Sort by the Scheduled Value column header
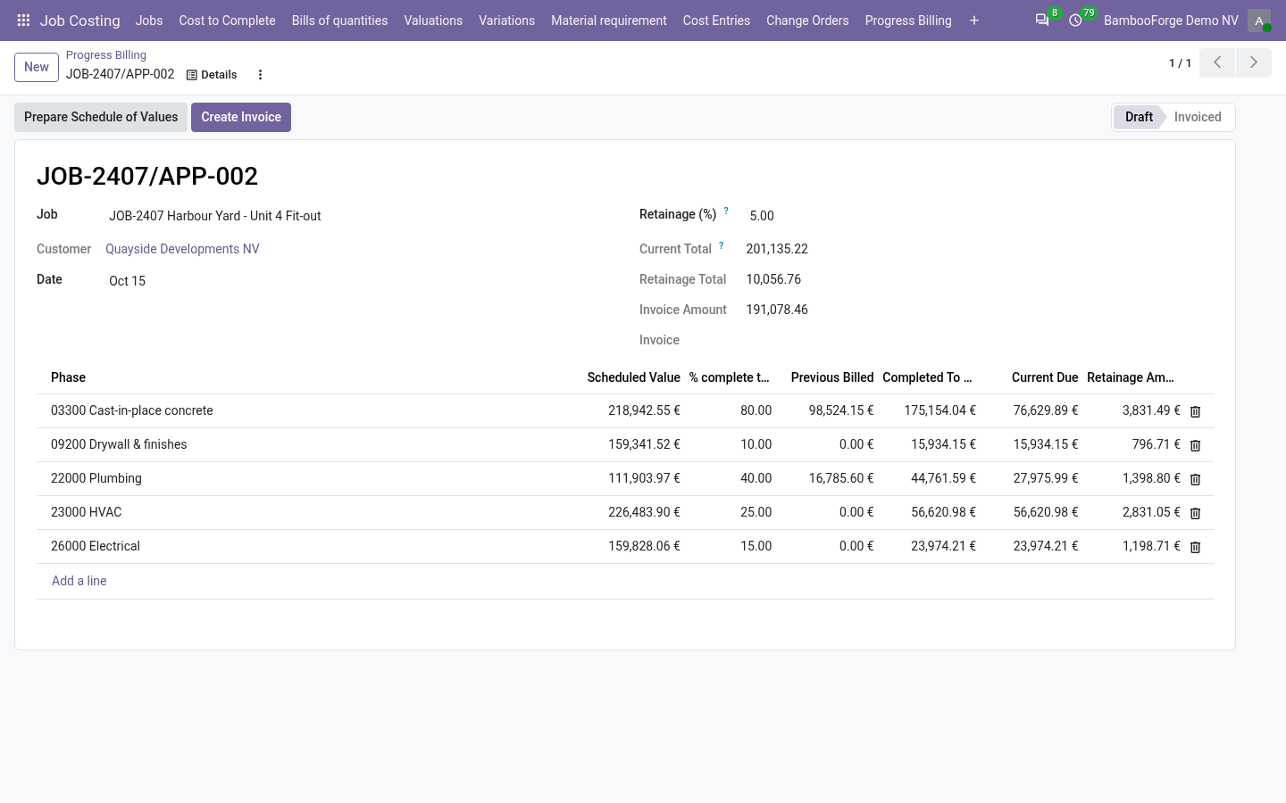1286x803 pixels. (x=633, y=377)
